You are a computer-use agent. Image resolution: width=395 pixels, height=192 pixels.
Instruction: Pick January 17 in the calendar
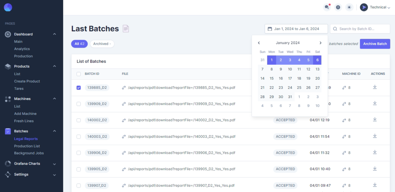click(x=290, y=78)
